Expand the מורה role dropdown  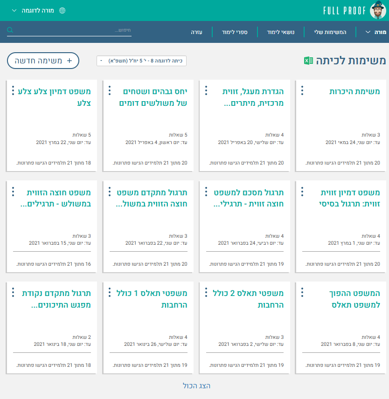tap(375, 32)
